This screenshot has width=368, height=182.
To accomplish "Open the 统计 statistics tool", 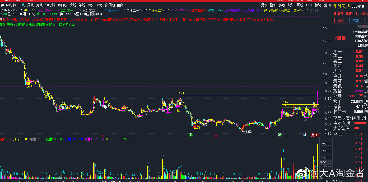I will [x=291, y=5].
